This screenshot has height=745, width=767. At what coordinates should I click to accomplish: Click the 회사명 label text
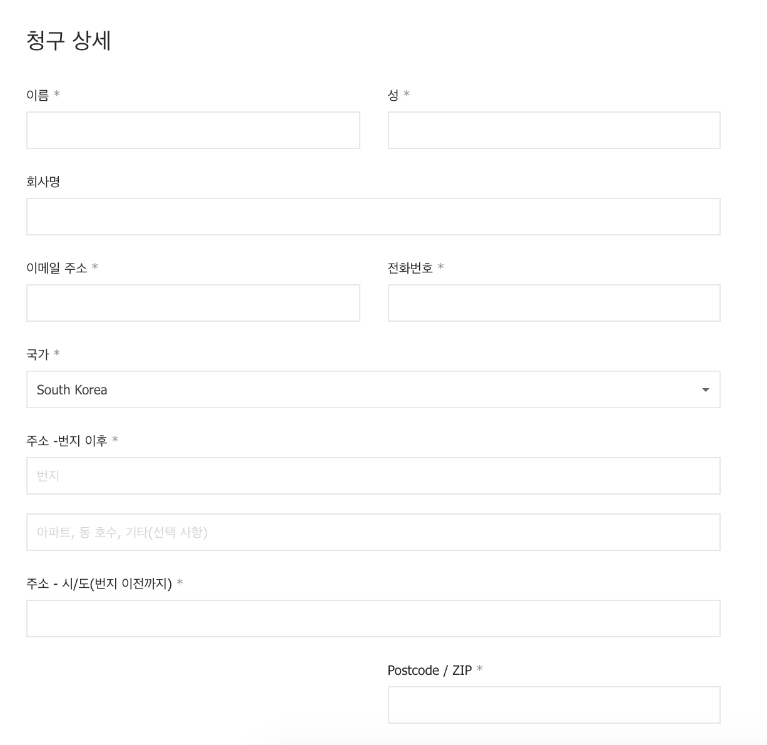coord(43,182)
